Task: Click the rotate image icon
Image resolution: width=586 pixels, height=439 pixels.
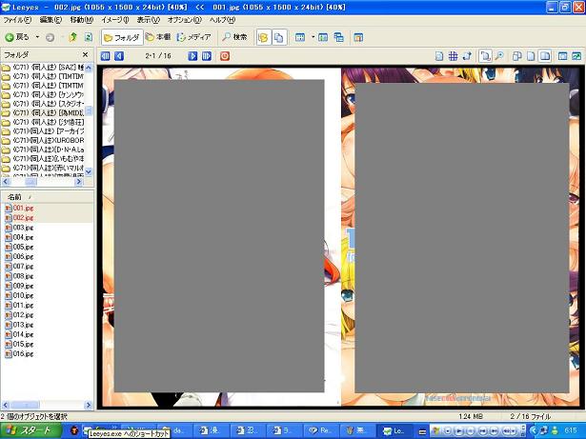Action: (467, 56)
